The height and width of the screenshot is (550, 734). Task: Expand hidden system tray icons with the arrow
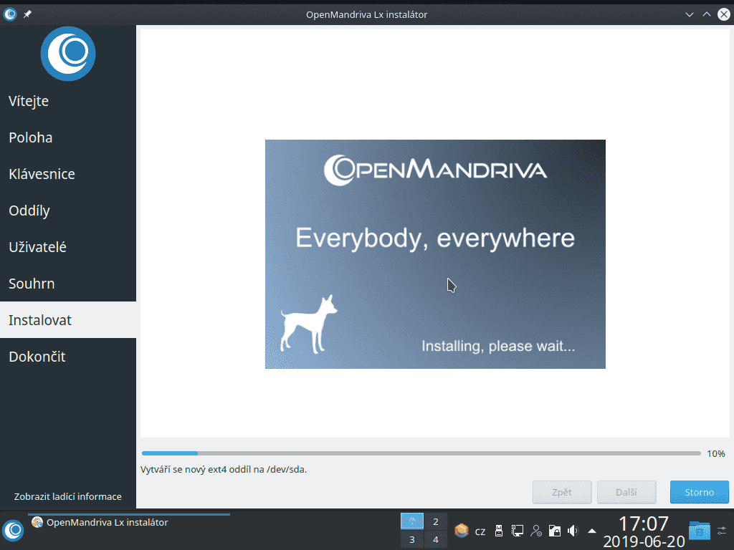click(591, 531)
